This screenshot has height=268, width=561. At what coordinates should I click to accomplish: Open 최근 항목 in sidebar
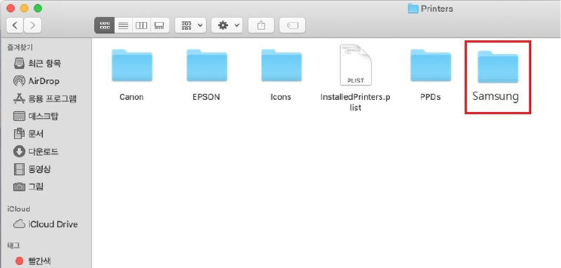pyautogui.click(x=37, y=64)
